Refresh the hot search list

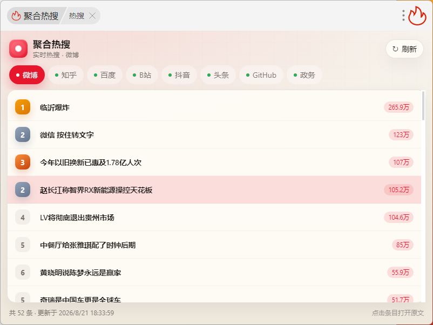pyautogui.click(x=404, y=49)
